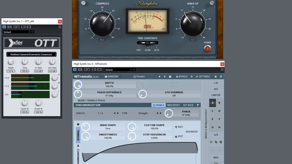The height and width of the screenshot is (164, 292).
Task: Click the custom shape EDIT button
Action: (179, 127)
